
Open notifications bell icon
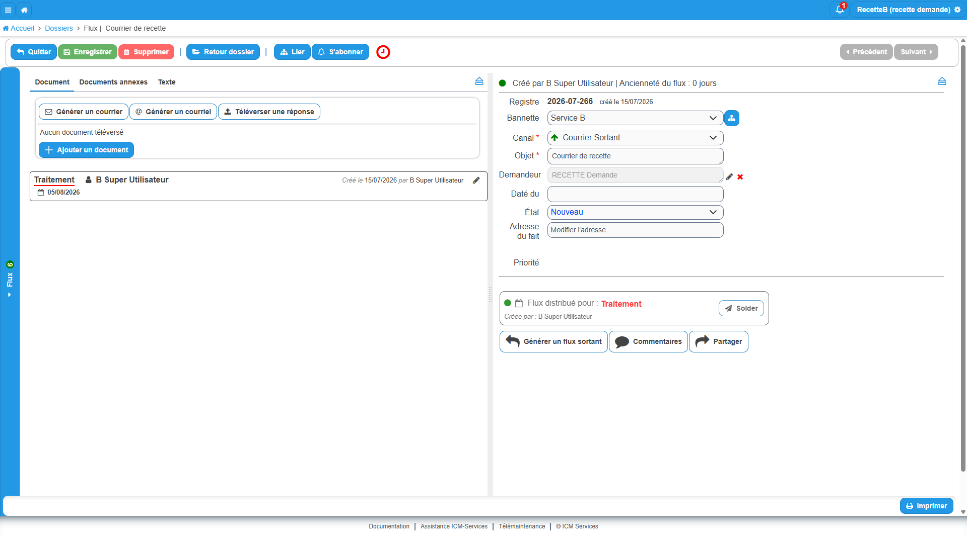point(840,10)
